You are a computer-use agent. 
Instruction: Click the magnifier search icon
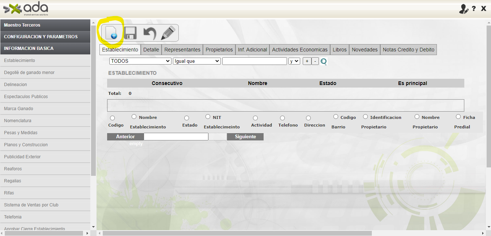[x=324, y=62]
